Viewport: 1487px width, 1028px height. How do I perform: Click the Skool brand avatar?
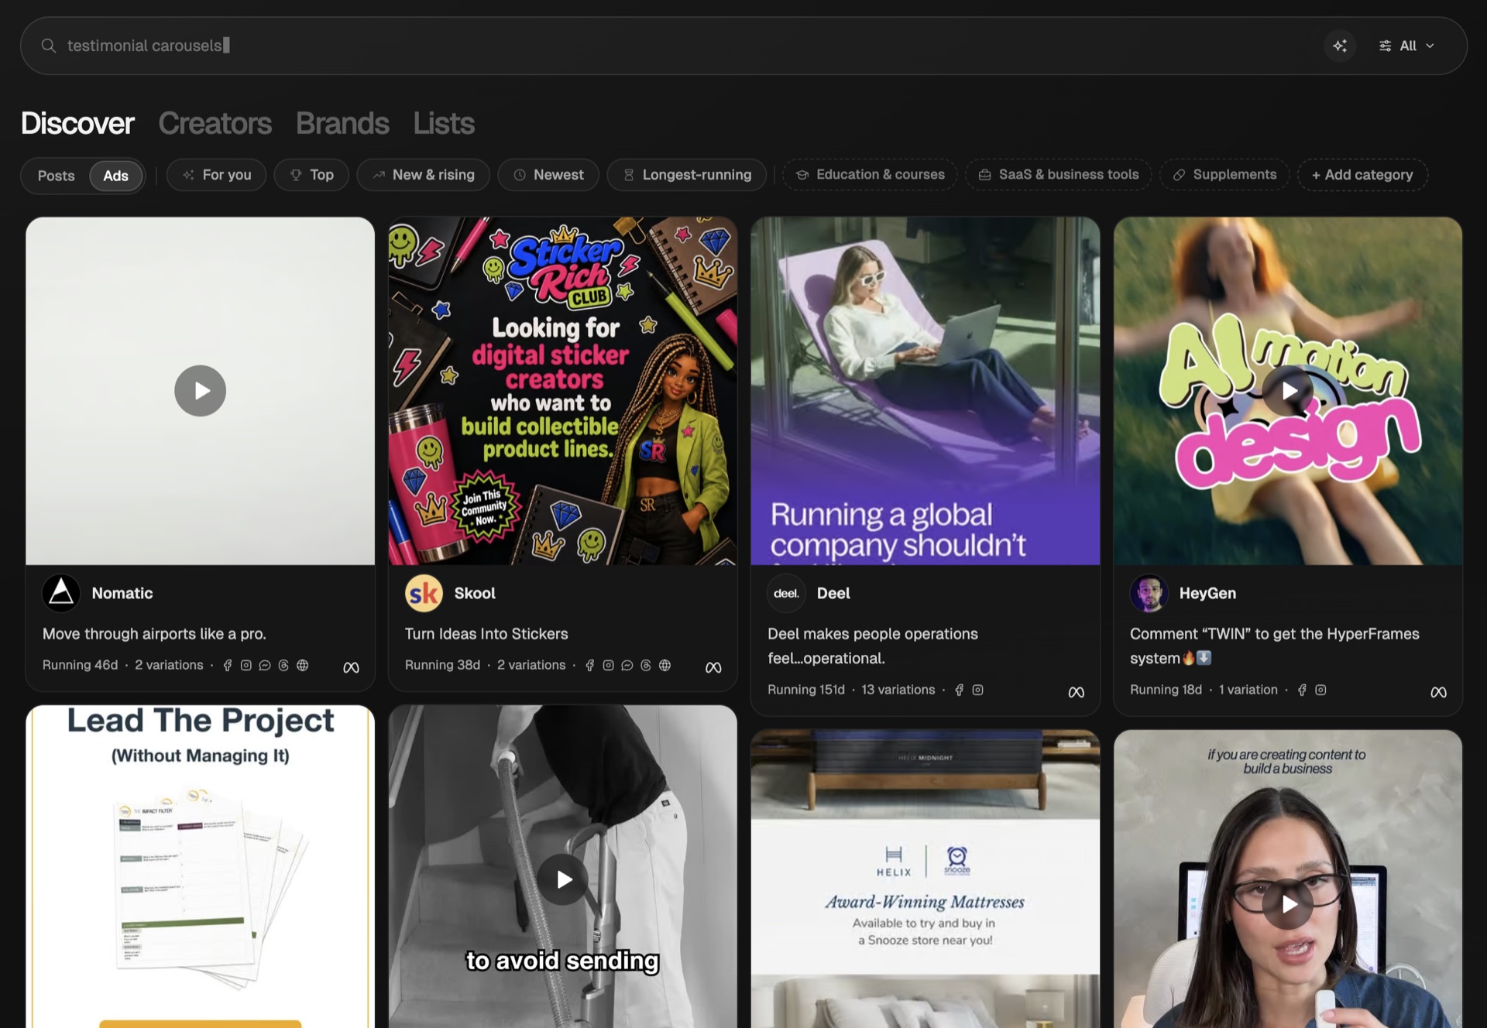[424, 594]
